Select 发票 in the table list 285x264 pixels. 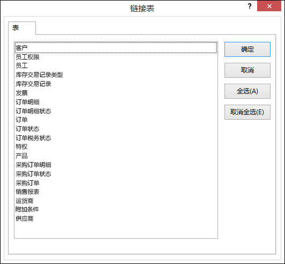click(116, 93)
